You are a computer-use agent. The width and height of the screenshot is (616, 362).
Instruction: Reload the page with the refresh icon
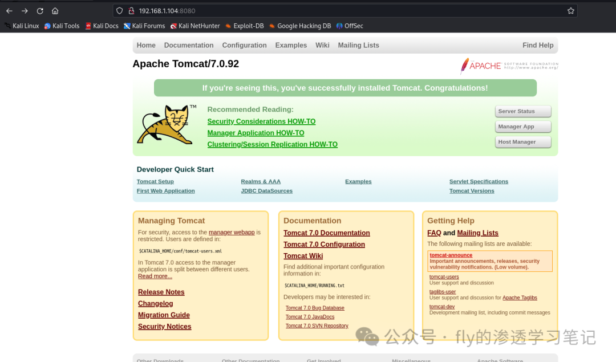click(40, 11)
